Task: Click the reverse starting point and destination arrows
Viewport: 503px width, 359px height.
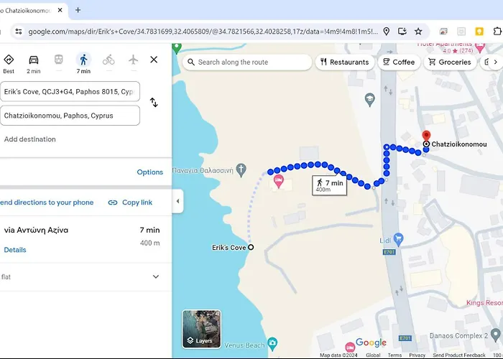Action: (154, 103)
